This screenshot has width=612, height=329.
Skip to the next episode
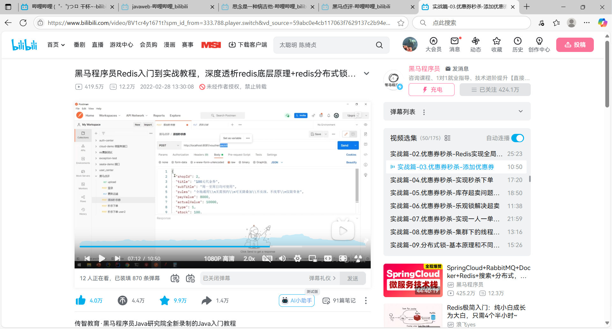tap(117, 259)
